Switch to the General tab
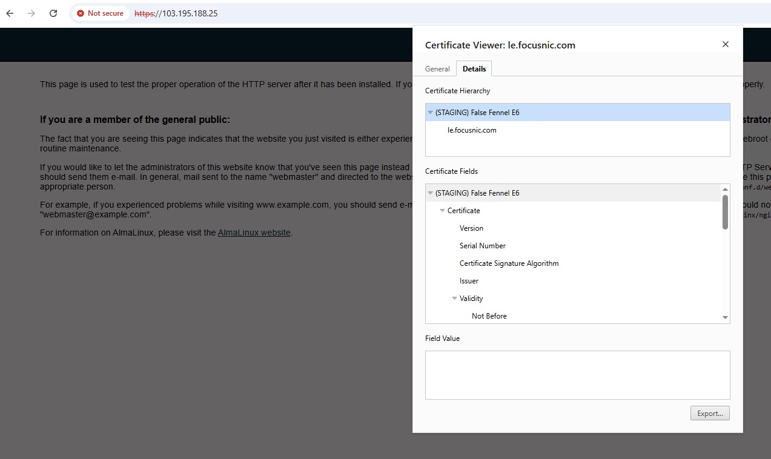The width and height of the screenshot is (771, 459). point(437,69)
